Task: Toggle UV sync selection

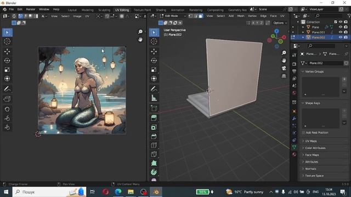Action: pos(14,16)
